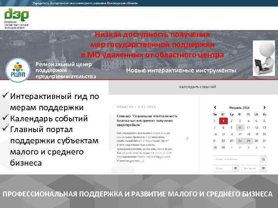278x208 pixels.
Task: Click the 'Новые интерактивные инструменты' banner text
Action: [181, 70]
